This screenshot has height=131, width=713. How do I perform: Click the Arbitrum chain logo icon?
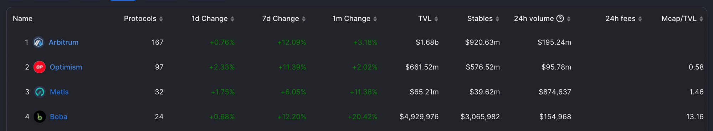[x=39, y=42]
